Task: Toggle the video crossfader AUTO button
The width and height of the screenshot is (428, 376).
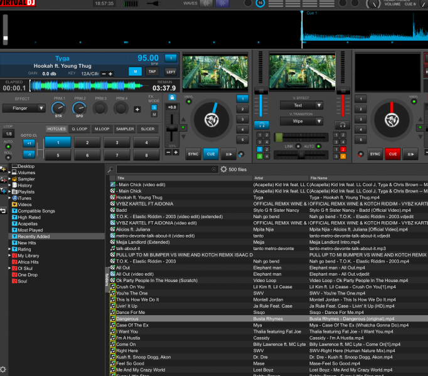Action: (318, 147)
